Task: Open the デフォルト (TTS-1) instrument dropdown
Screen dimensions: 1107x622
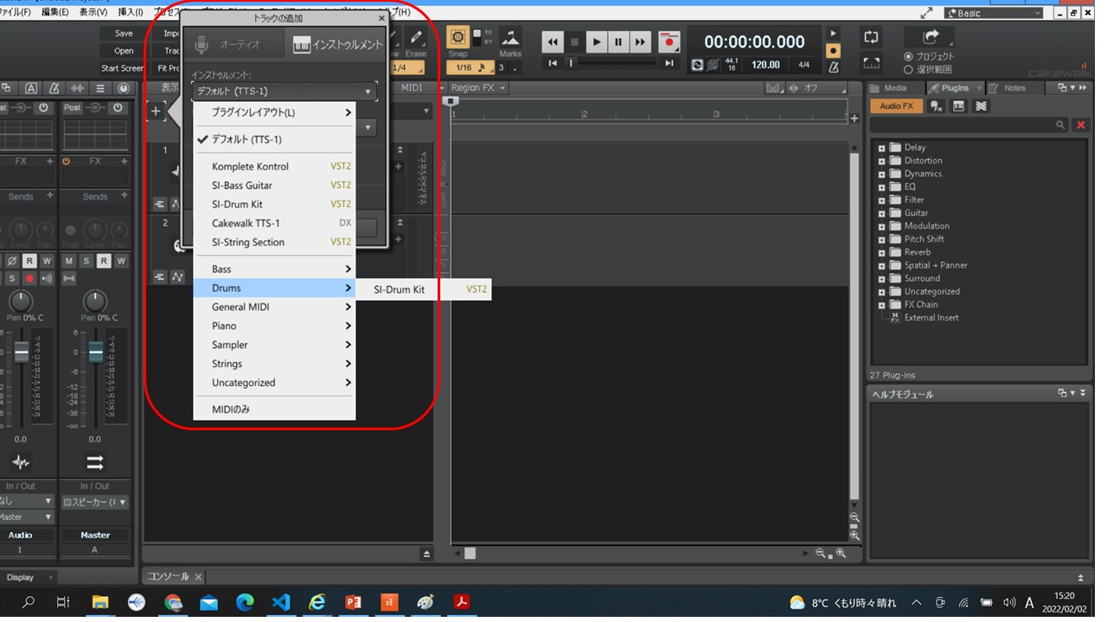Action: pyautogui.click(x=284, y=92)
